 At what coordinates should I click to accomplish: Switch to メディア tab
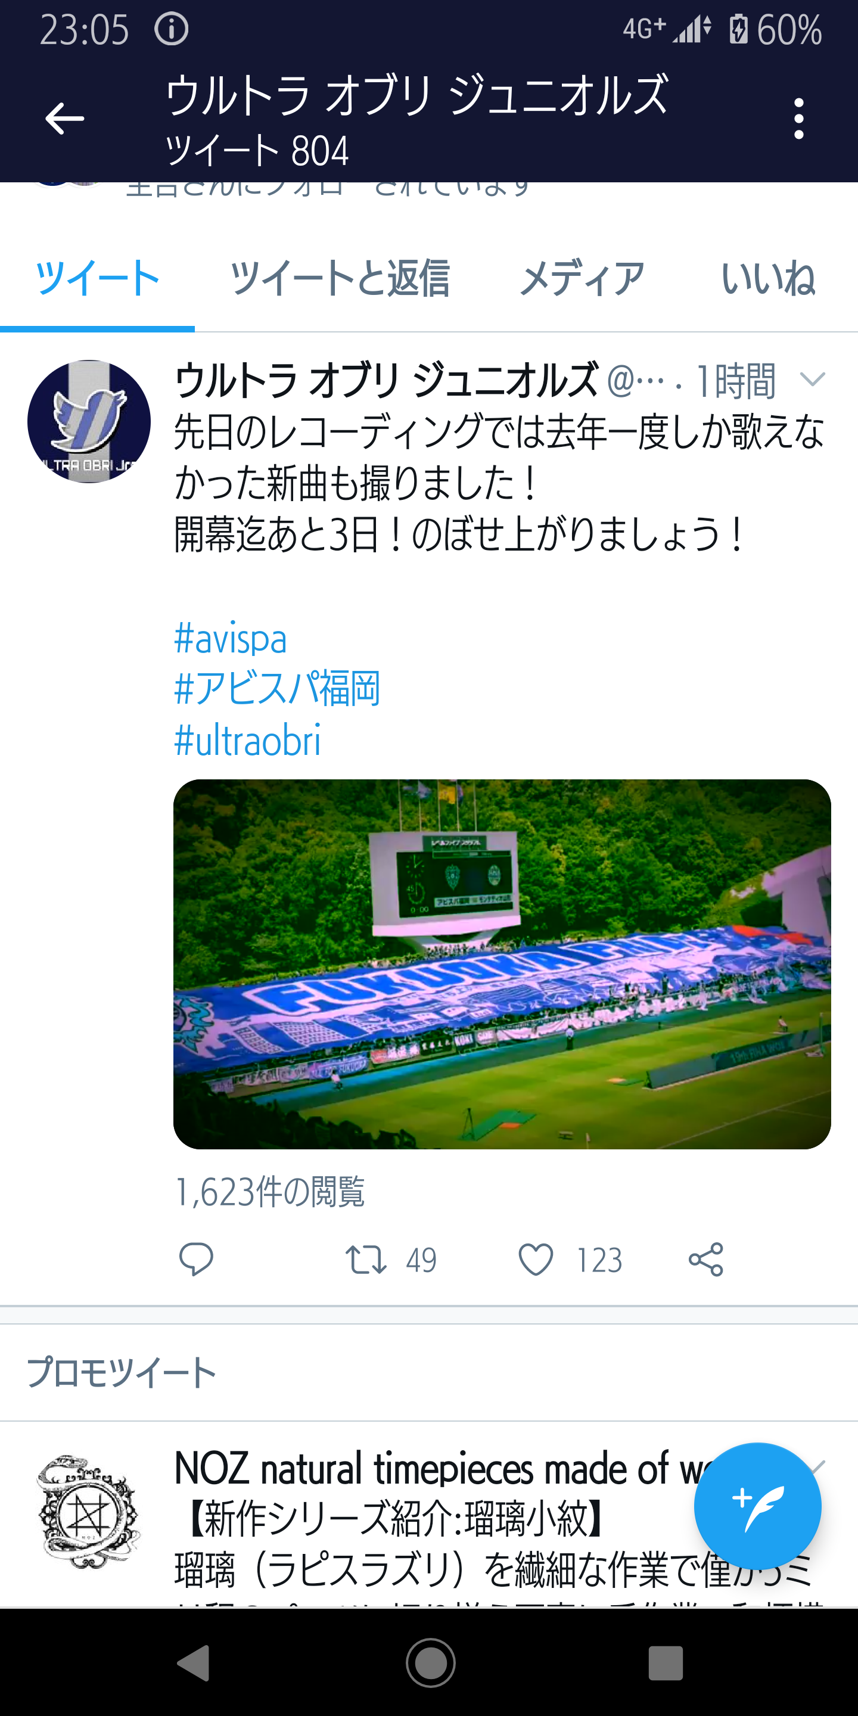click(582, 278)
